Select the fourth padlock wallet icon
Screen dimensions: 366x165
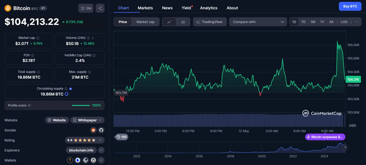point(94,160)
